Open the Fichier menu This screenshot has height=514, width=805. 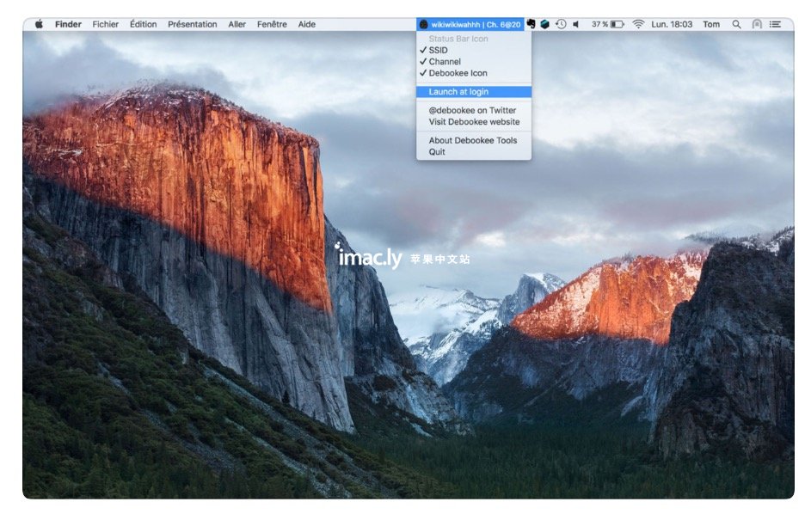pos(105,24)
